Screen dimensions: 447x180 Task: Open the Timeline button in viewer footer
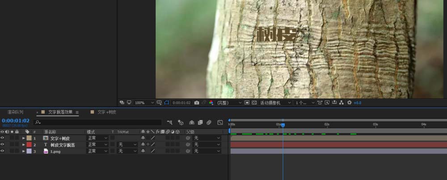tap(334, 102)
